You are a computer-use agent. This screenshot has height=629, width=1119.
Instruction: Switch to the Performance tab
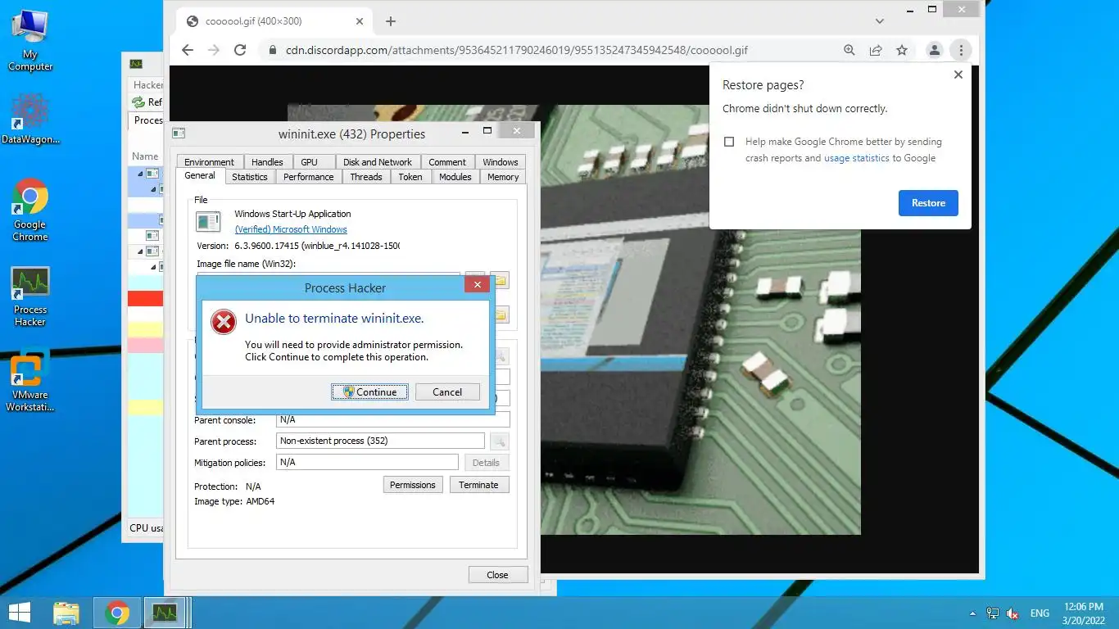pos(309,177)
